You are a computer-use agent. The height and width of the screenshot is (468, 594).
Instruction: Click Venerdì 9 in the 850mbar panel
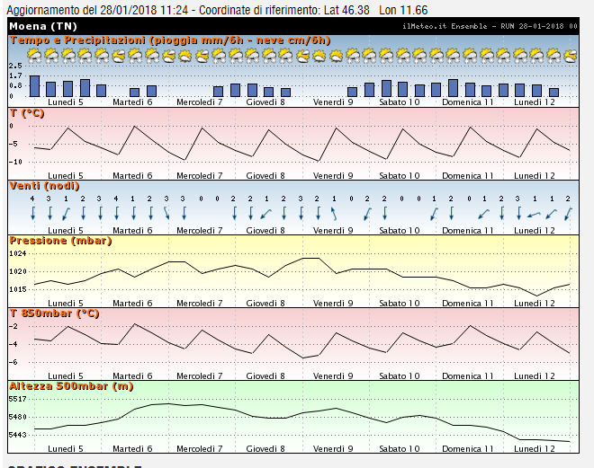click(333, 376)
